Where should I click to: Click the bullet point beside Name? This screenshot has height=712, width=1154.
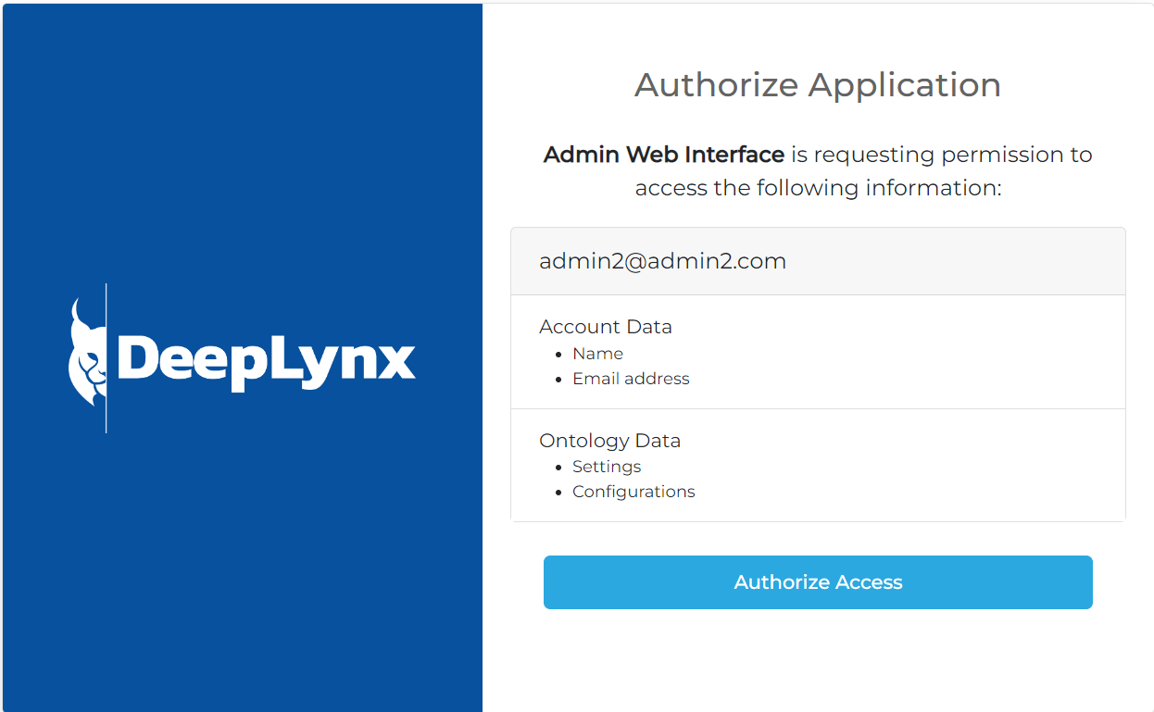pyautogui.click(x=558, y=355)
